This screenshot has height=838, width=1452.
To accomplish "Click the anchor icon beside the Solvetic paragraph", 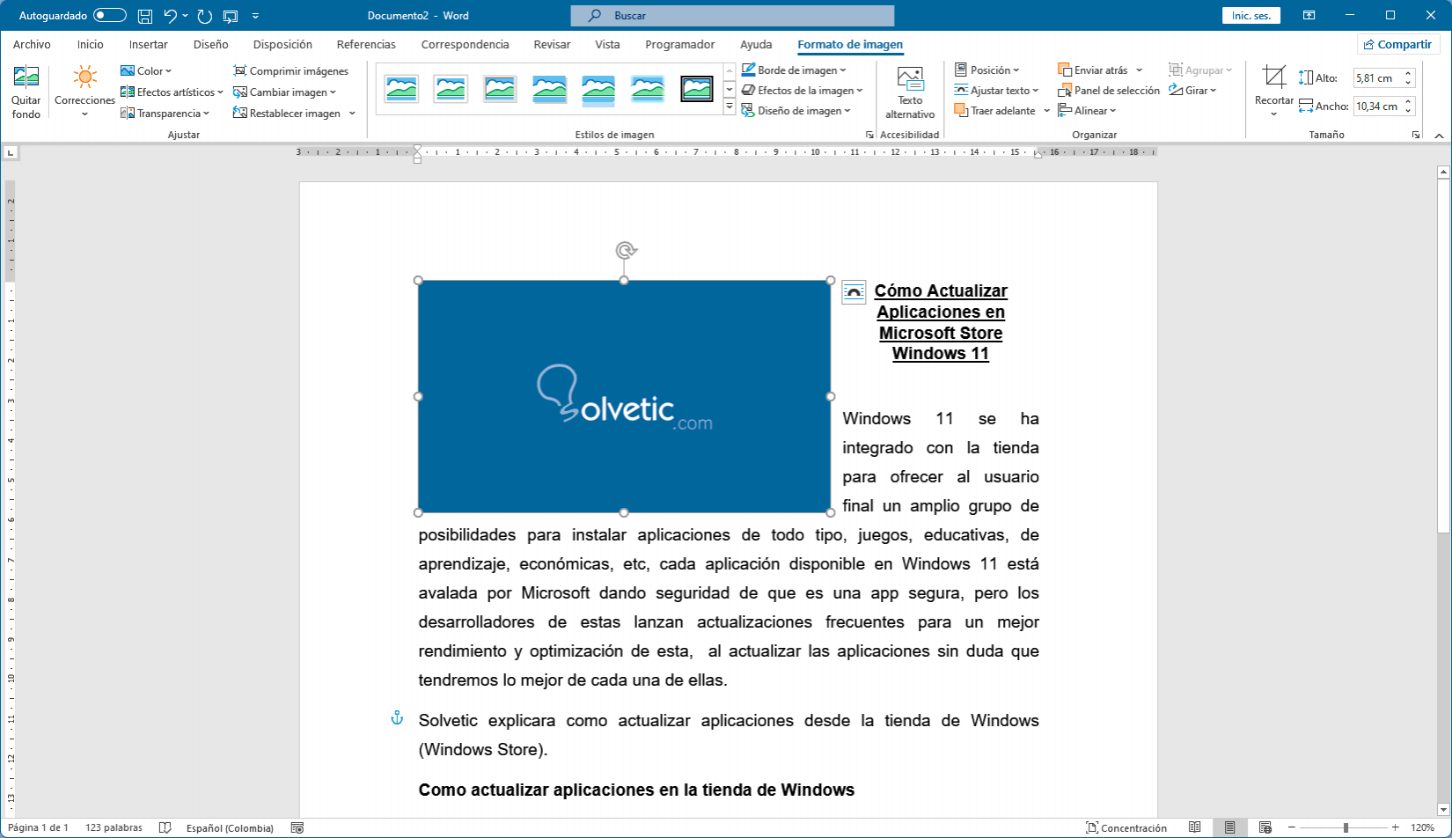I will click(x=397, y=718).
